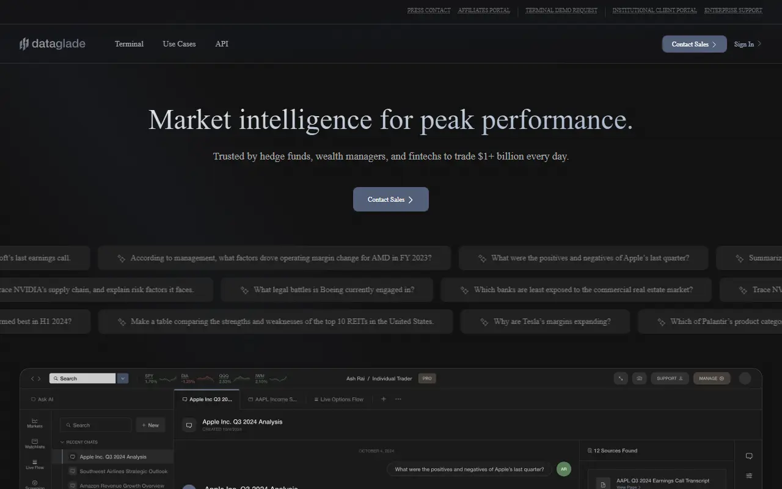The image size is (782, 489).
Task: Select the Apple positives and negatives prompt chip
Action: [583, 258]
